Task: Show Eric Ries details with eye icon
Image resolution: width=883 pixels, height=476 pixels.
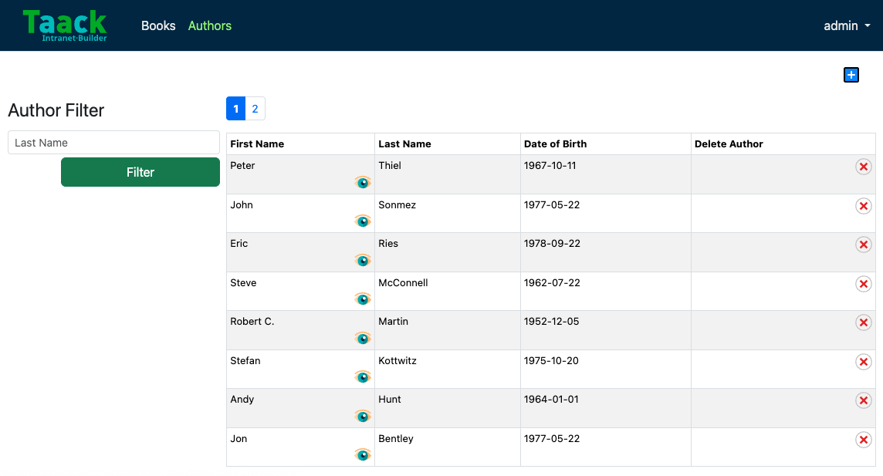Action: click(x=363, y=261)
